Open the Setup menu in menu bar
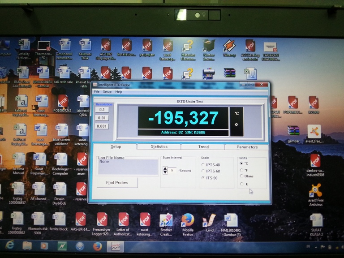Screen dimensions: 344x258 click(x=107, y=92)
